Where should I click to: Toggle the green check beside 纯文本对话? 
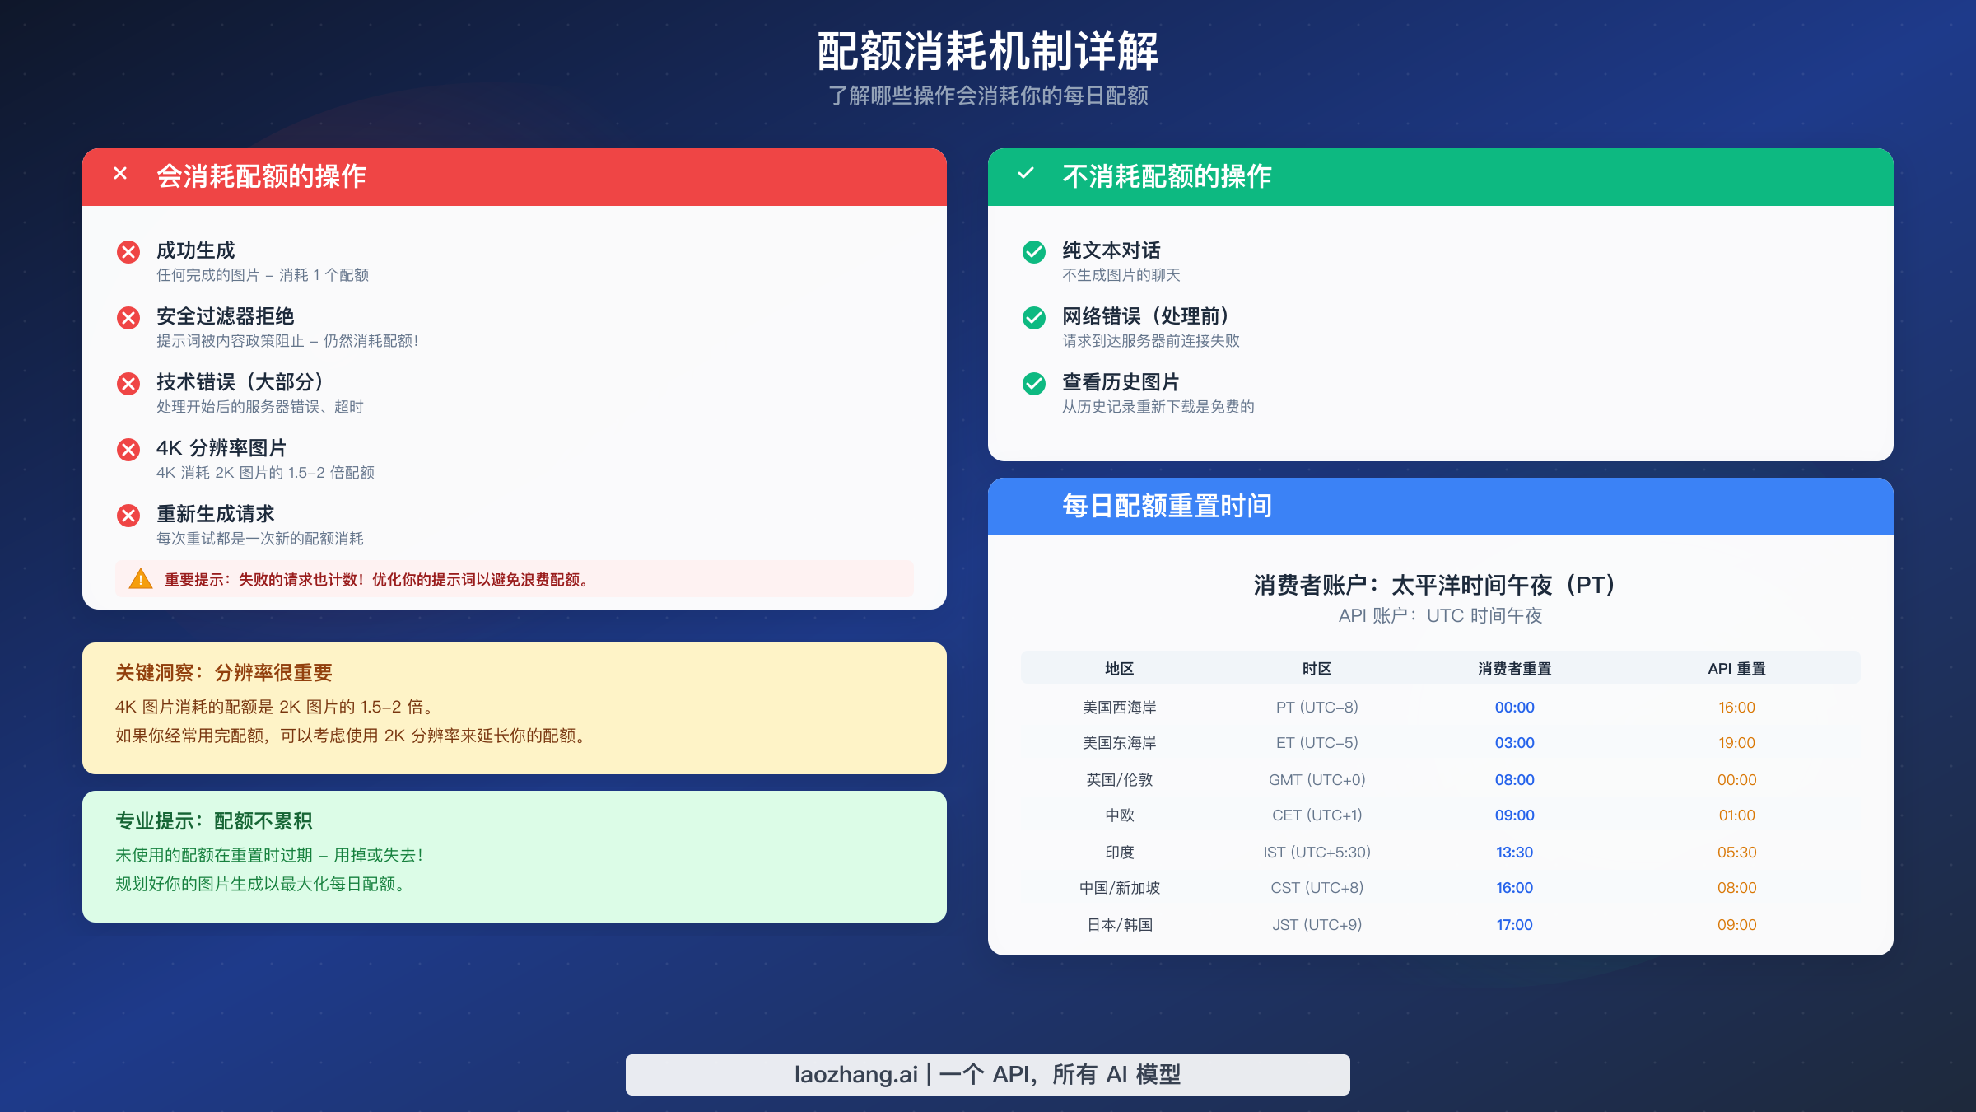point(1033,252)
